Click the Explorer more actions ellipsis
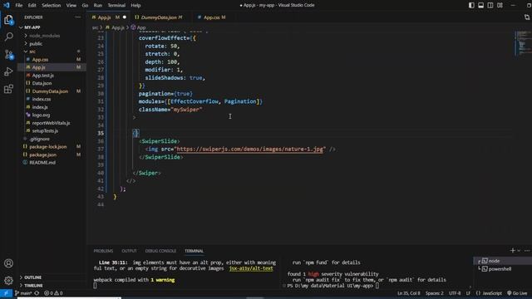 (78, 17)
